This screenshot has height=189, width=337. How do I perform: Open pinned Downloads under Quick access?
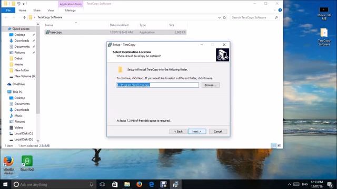22,40
